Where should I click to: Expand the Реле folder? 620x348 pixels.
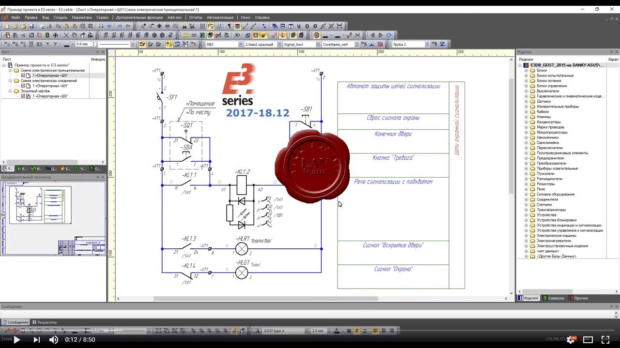526,189
